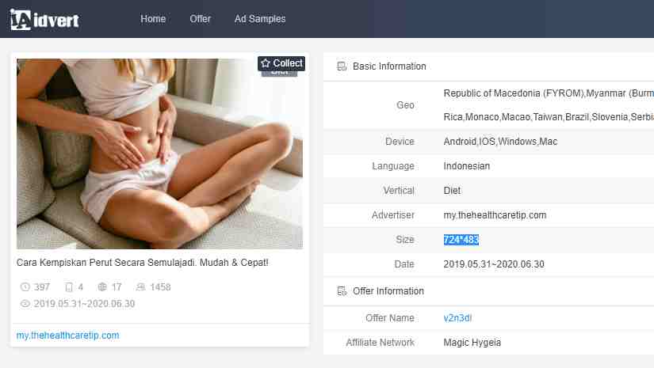
Task: Click the highlighted 724*483 size value
Action: tap(461, 240)
